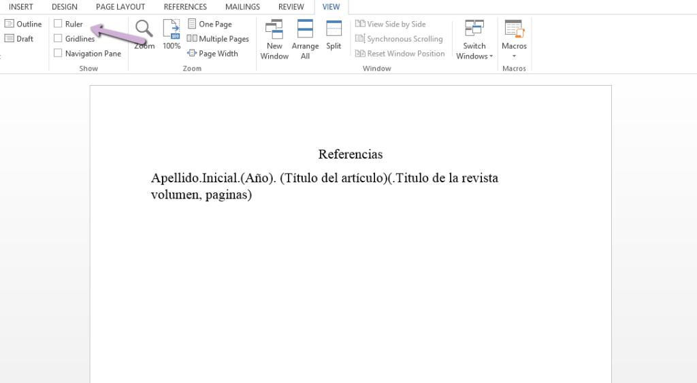Select One Page view
Screen dimensions: 697x383
pyautogui.click(x=210, y=24)
